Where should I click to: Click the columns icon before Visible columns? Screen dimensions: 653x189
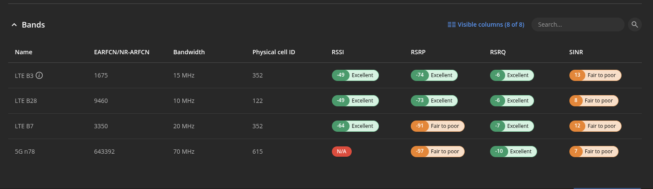[452, 25]
